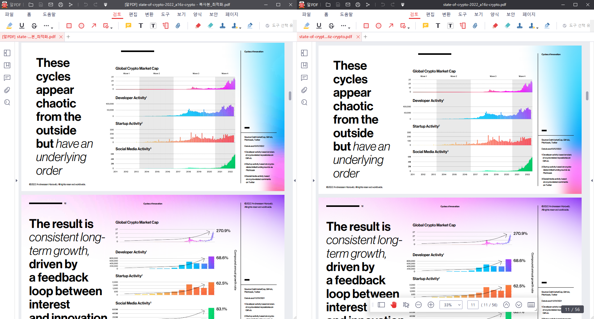The image size is (594, 319).
Task: Switch to the 편집 tab in left window
Action: pos(133,14)
